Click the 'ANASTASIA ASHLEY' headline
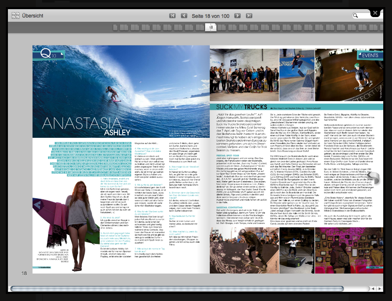The height and width of the screenshot is (301, 392). point(86,126)
